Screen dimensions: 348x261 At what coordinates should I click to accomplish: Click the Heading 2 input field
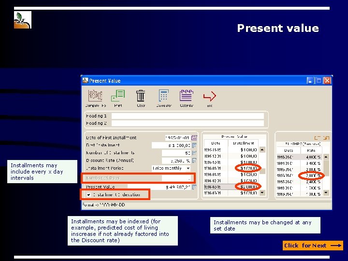(188, 123)
